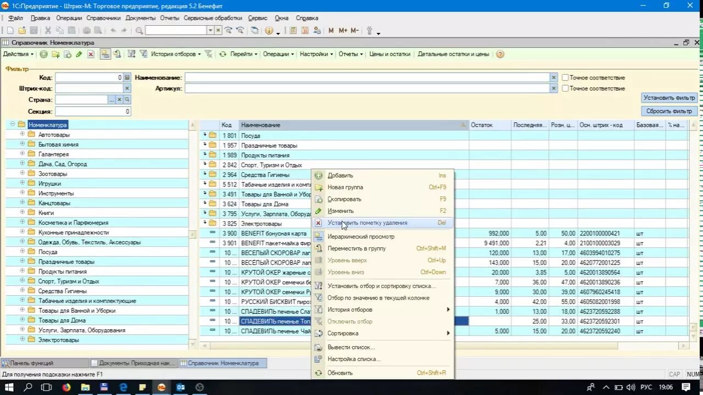Choose Настройка списка in context menu

click(x=383, y=359)
